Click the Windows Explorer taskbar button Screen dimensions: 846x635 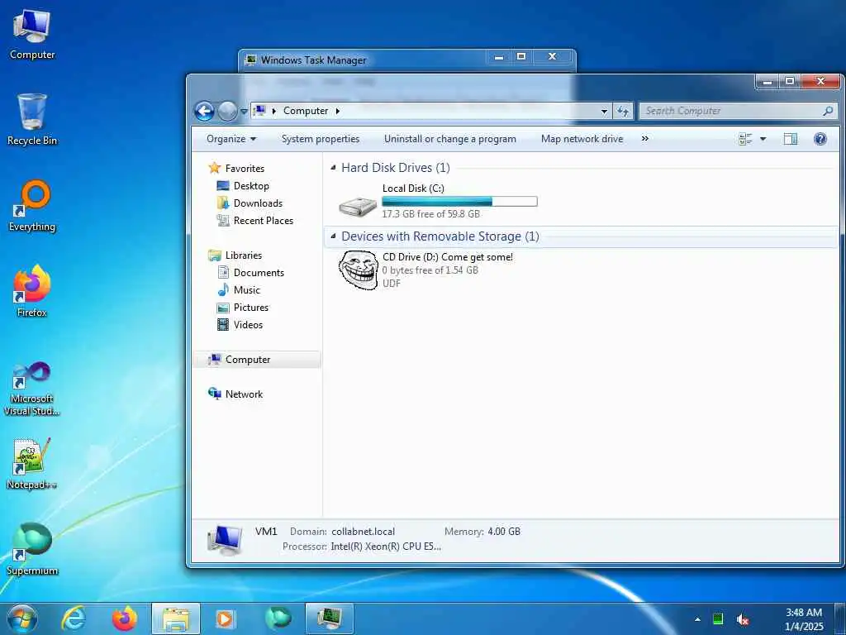[x=176, y=618]
